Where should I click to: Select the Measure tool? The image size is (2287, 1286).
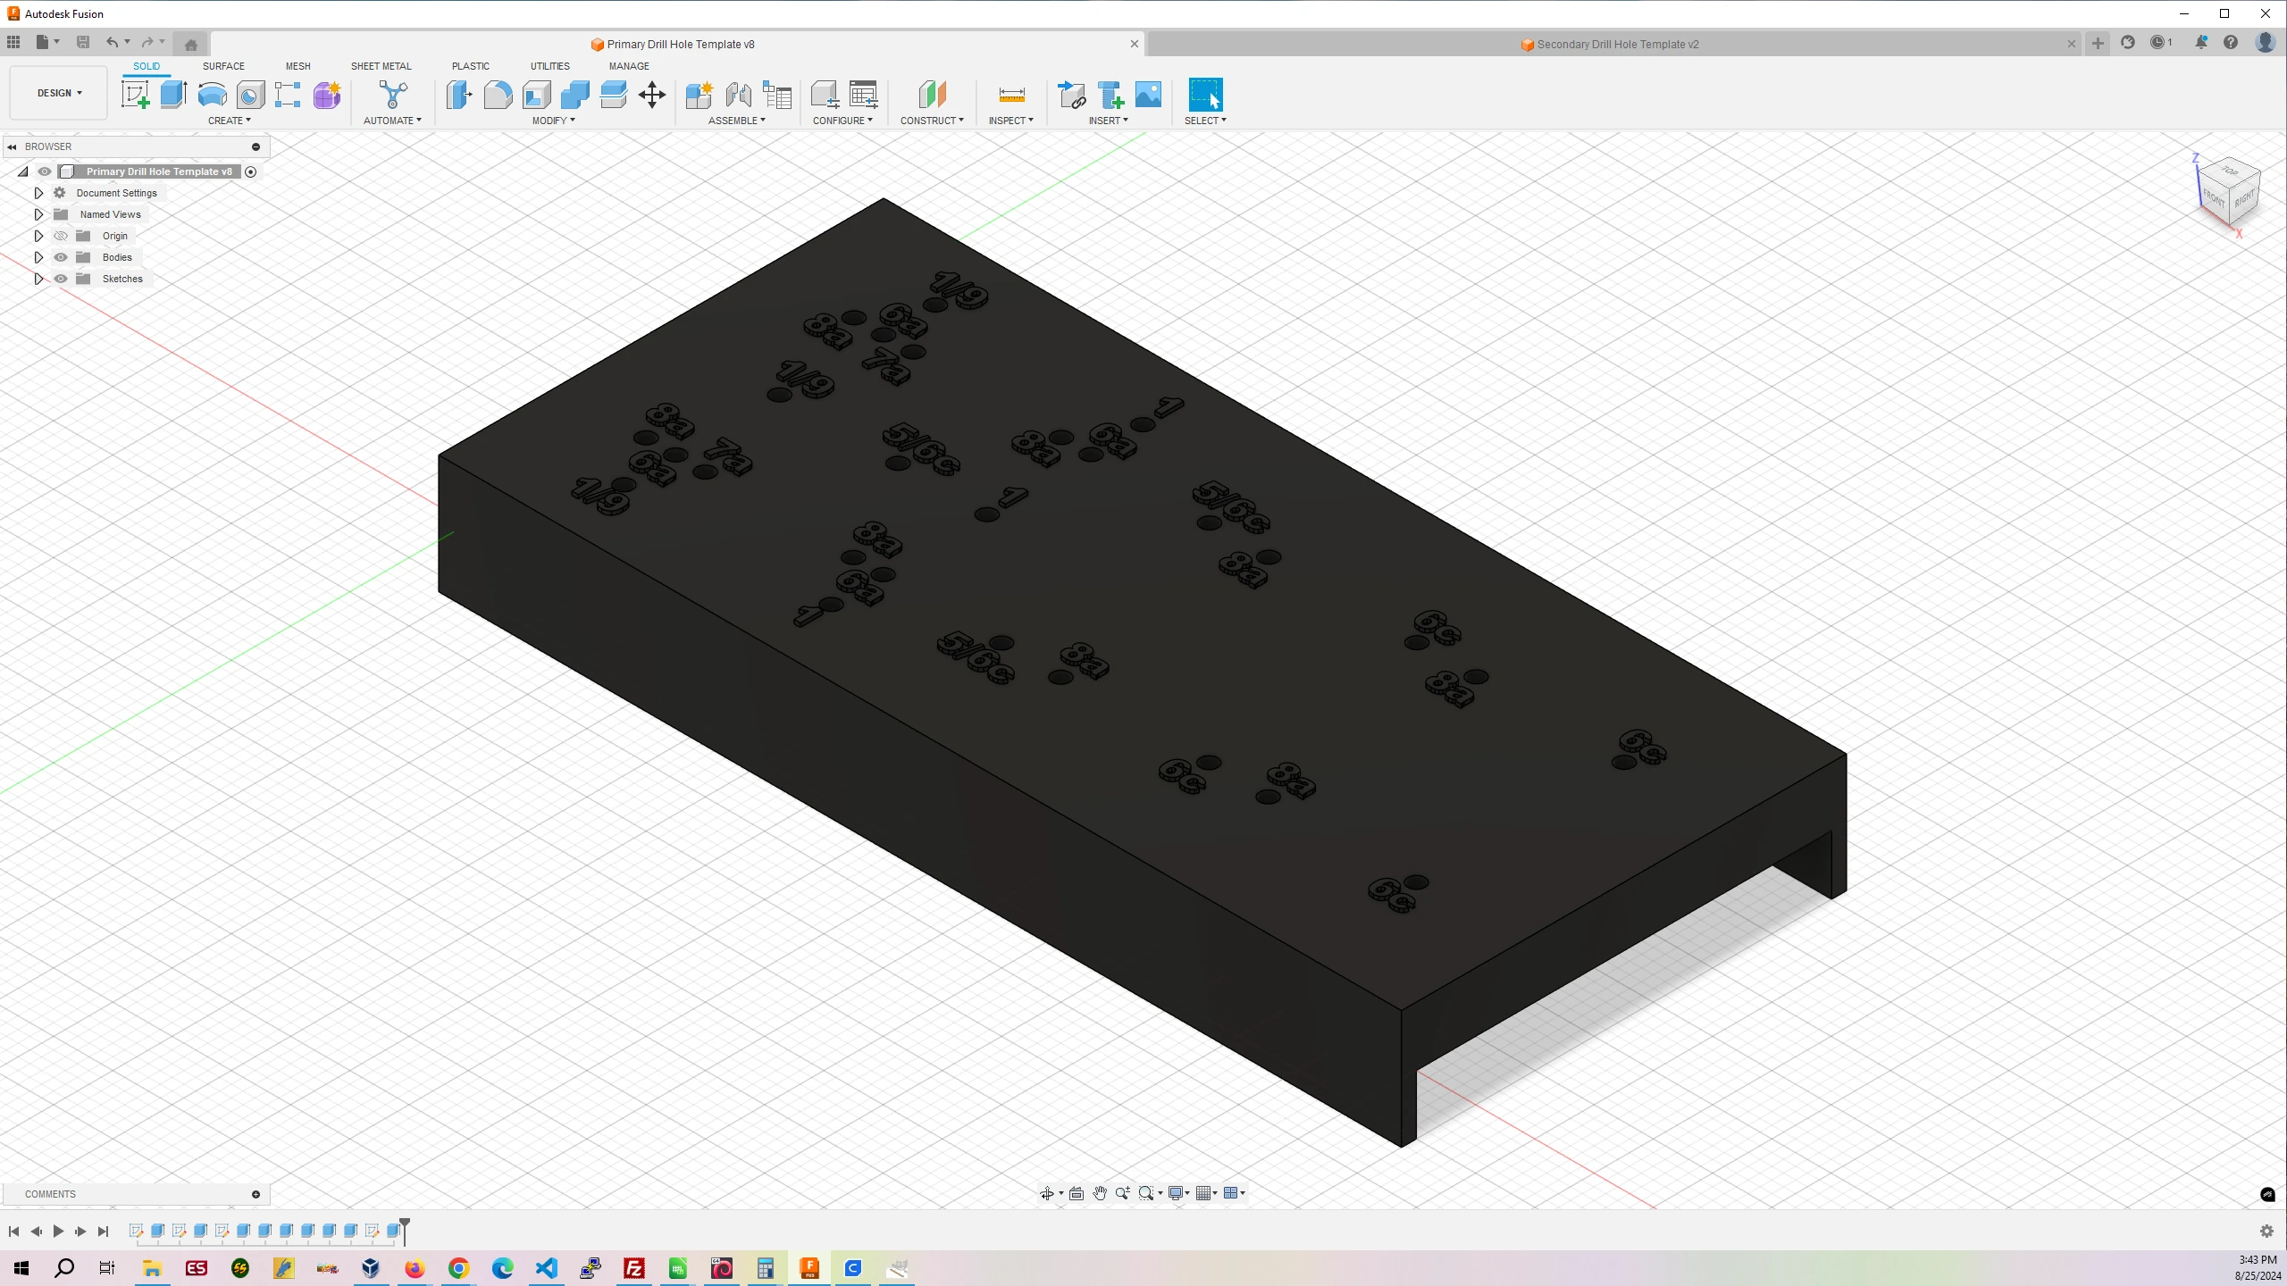(1011, 95)
